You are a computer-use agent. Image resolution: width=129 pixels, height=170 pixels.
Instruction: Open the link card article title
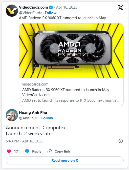click(67, 92)
